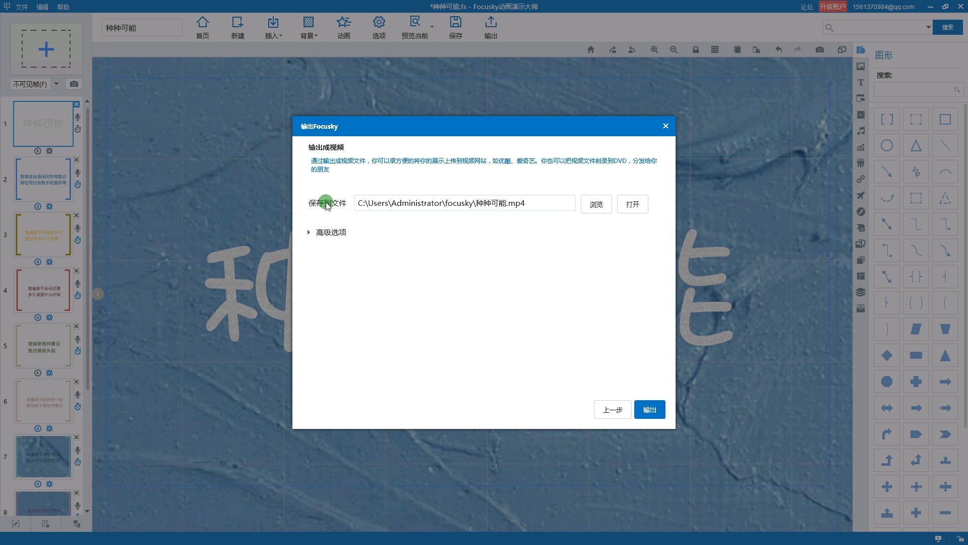Viewport: 968px width, 545px height.
Task: Click 预览当前 preview current icon
Action: [414, 27]
